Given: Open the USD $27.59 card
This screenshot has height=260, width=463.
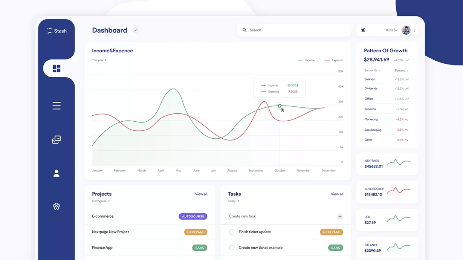Looking at the screenshot, I should pyautogui.click(x=387, y=220).
